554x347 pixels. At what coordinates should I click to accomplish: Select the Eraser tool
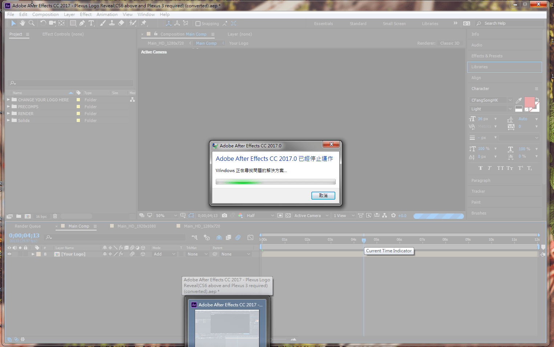[x=121, y=23]
